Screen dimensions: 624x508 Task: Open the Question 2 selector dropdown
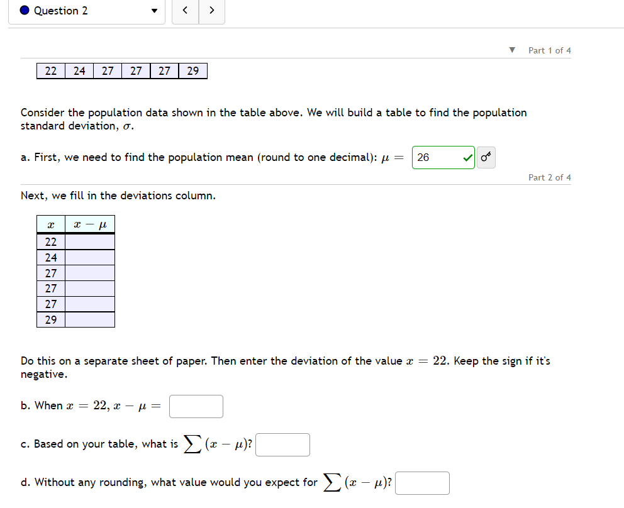pos(86,11)
